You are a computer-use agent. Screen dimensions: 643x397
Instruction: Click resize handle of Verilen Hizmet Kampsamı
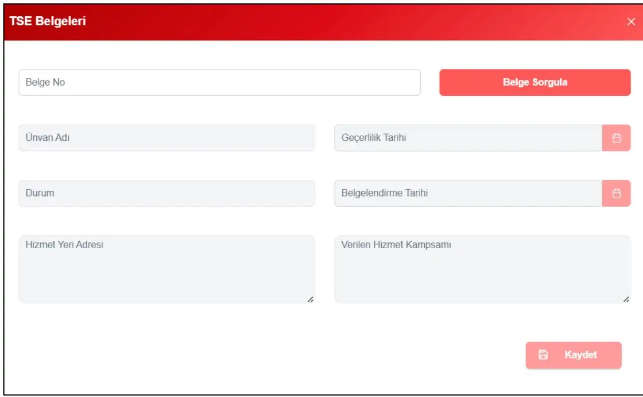pyautogui.click(x=626, y=299)
